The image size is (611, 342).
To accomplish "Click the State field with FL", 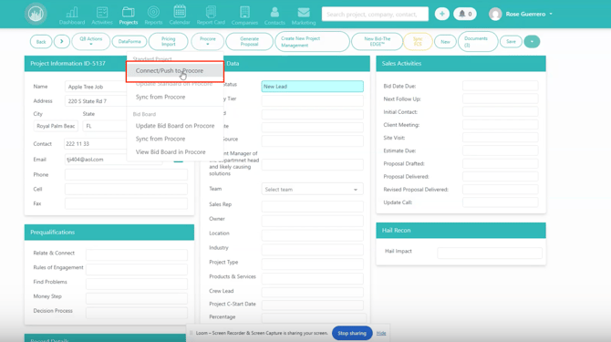I will point(105,126).
